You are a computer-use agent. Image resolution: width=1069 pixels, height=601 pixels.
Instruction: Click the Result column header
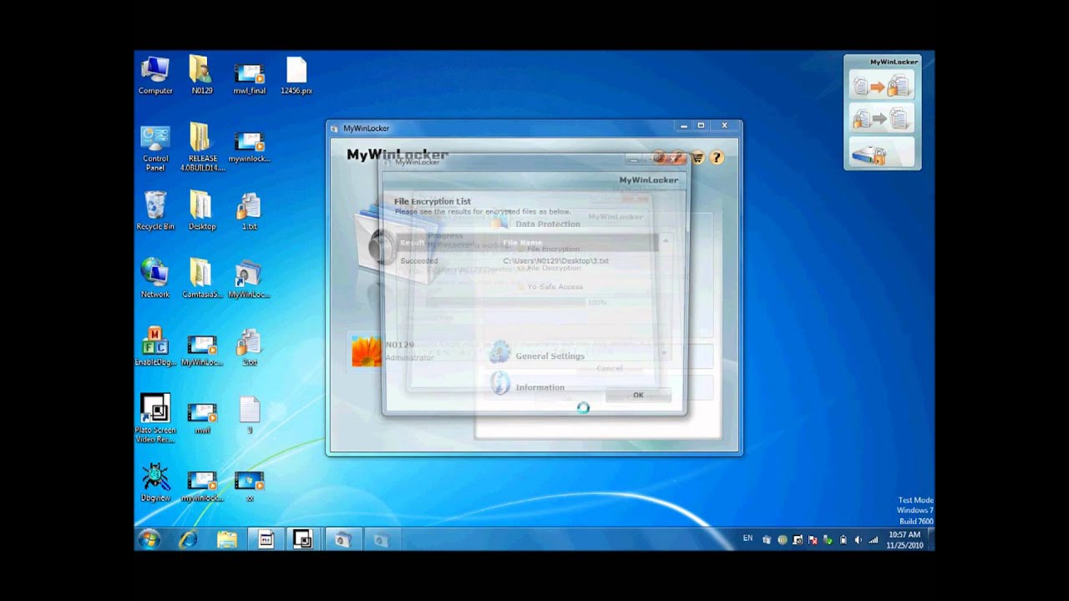(x=412, y=243)
